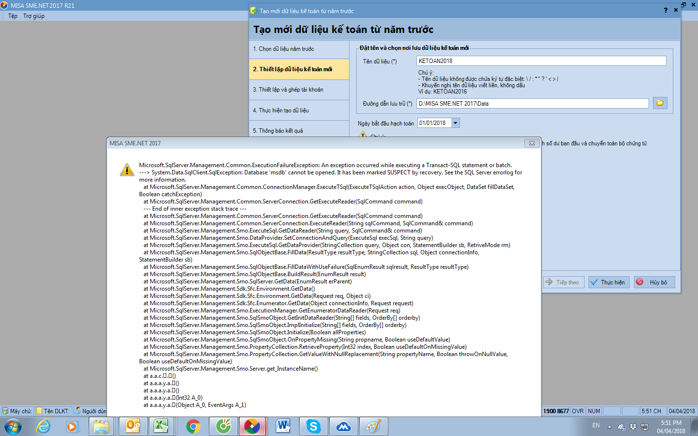
Task: Select step 4 Thực hiện tạo dữ liệu
Action: 299,110
